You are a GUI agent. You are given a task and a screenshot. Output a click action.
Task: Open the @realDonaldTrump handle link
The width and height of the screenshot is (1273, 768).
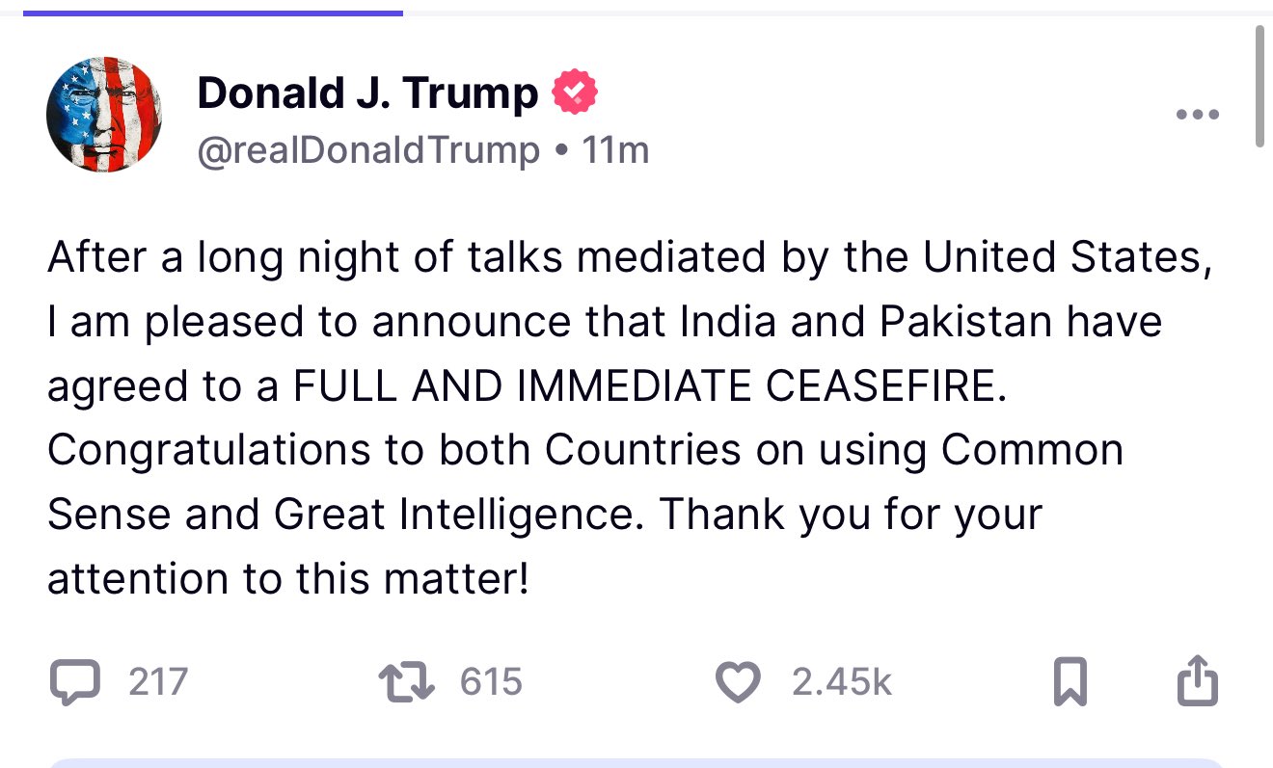368,150
